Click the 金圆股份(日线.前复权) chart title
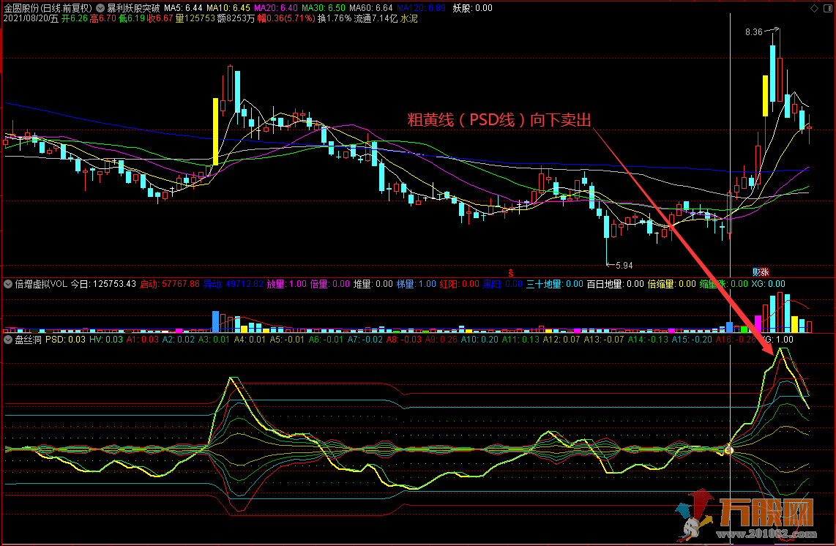 click(x=48, y=8)
